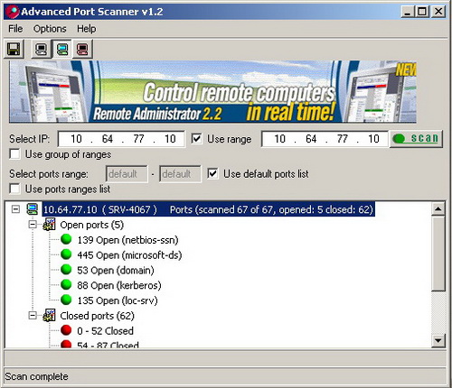Collapse the Open ports node
This screenshot has height=388, width=452.
[33, 225]
